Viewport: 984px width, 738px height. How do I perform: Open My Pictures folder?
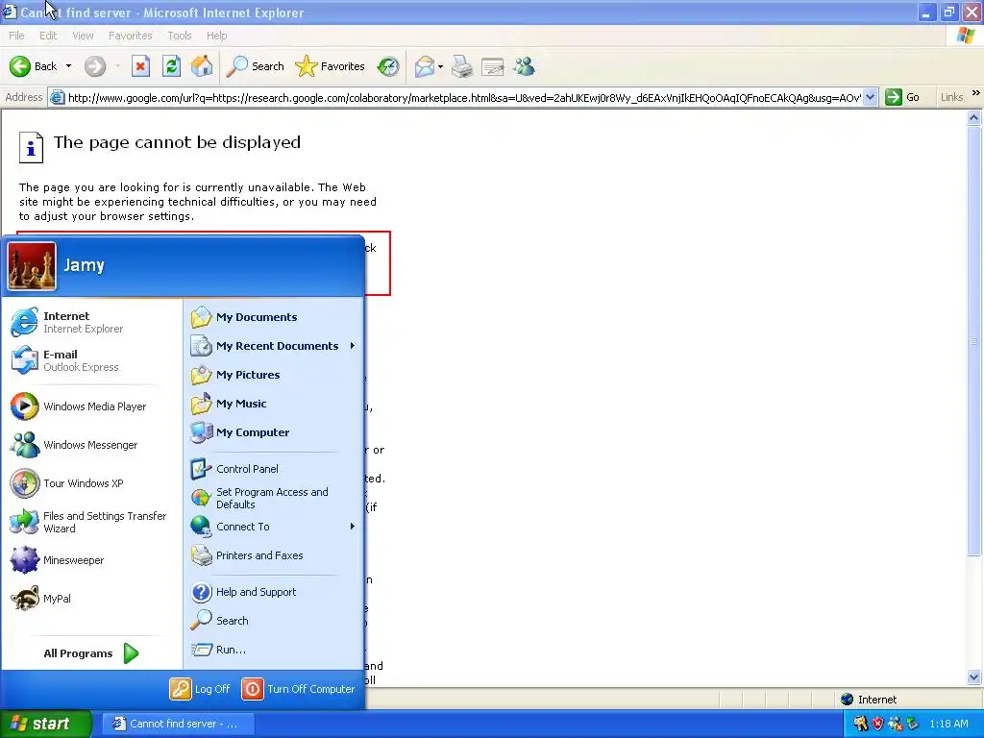point(236,375)
